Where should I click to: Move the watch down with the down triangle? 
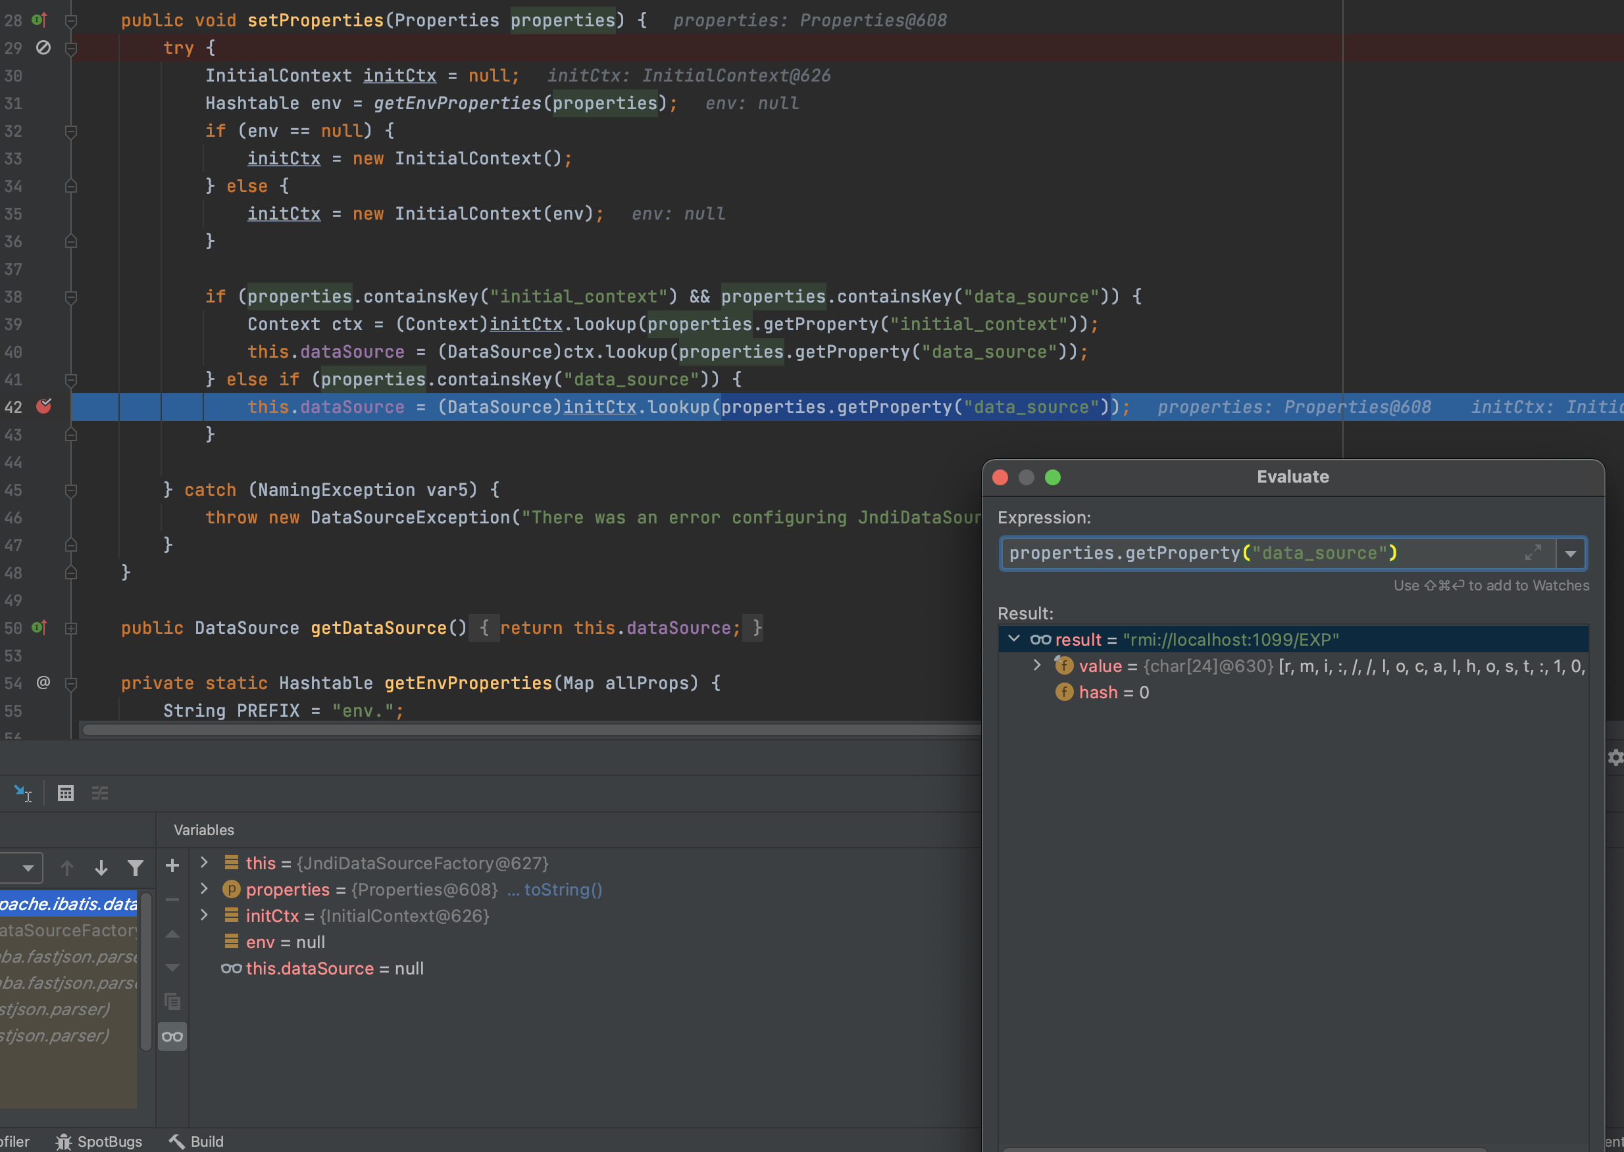coord(172,968)
